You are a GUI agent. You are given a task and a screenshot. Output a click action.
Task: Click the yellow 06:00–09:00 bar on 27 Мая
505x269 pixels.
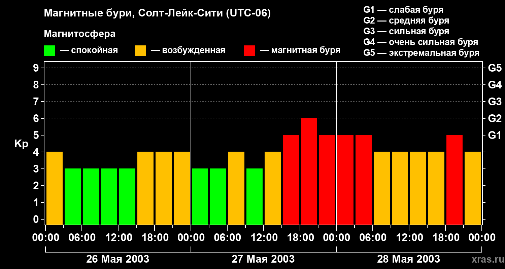click(x=236, y=188)
